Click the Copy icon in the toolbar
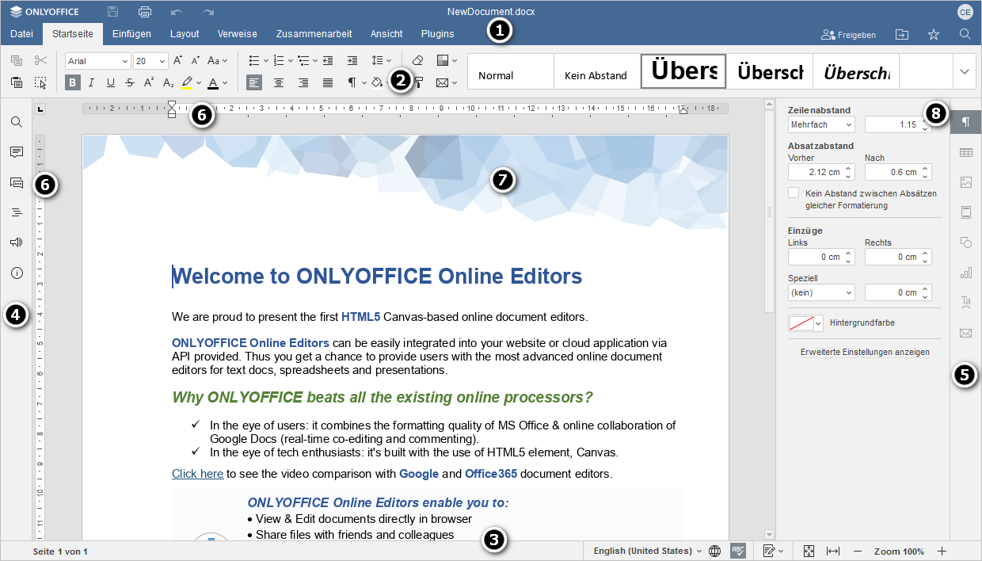 17,60
